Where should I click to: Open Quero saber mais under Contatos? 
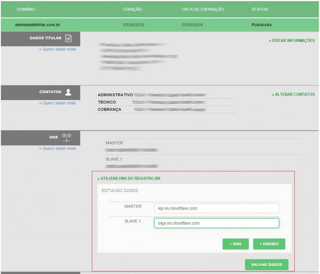click(57, 103)
